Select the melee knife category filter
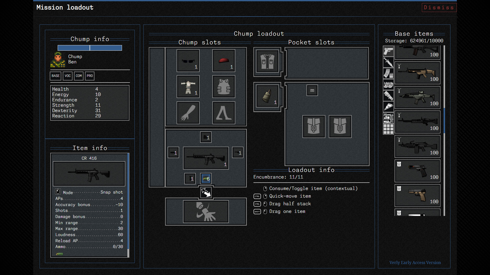The height and width of the screenshot is (275, 490). [388, 62]
